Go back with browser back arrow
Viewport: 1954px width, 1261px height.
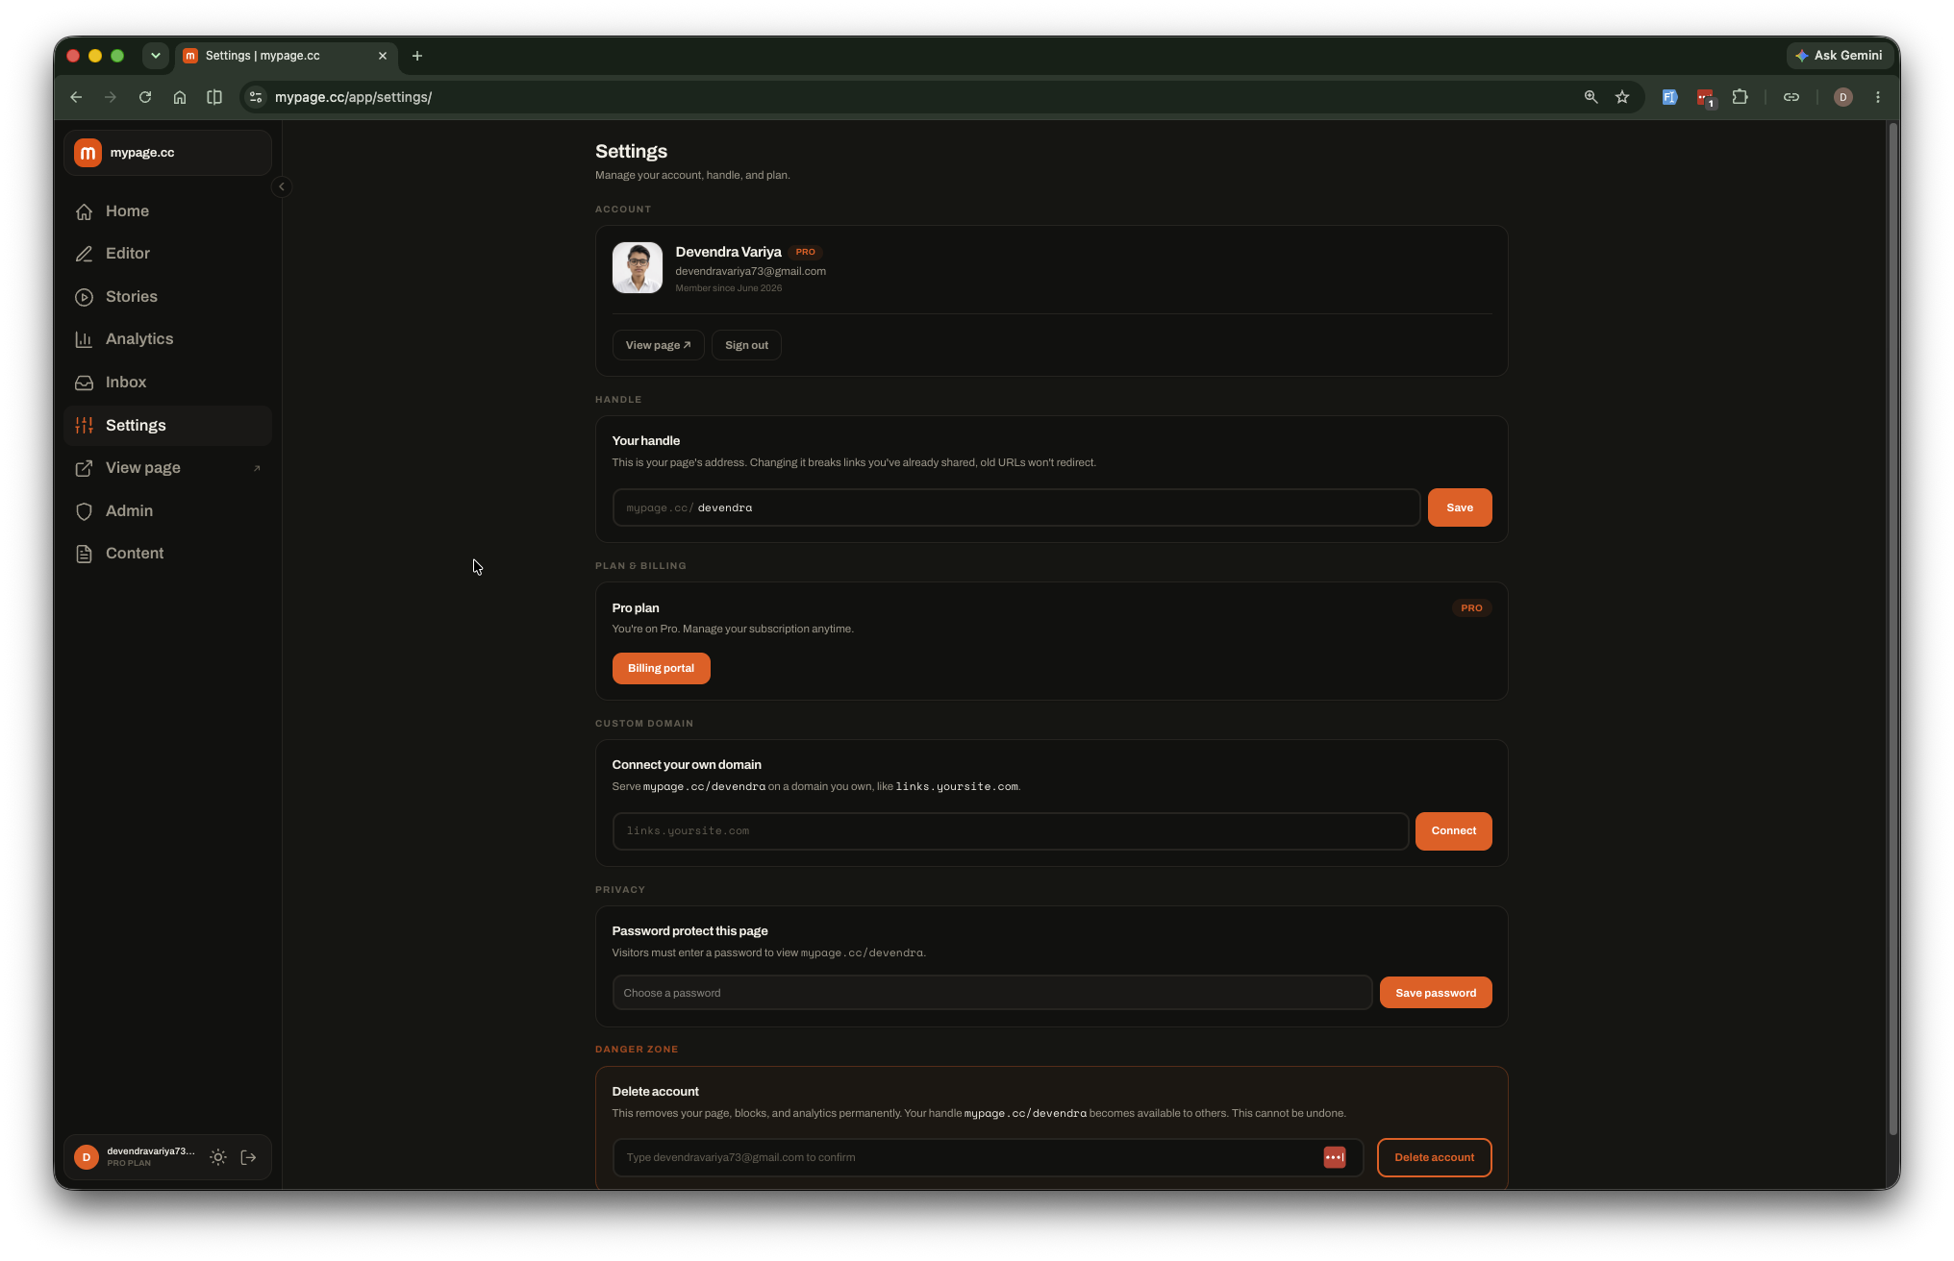[76, 97]
